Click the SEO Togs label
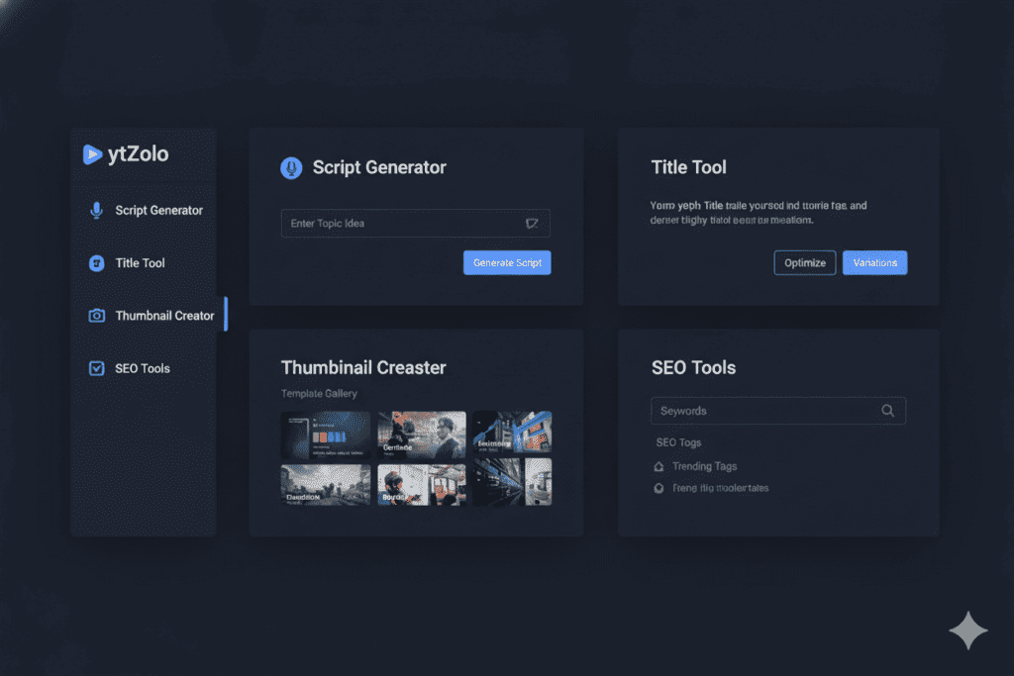1014x676 pixels. (x=678, y=442)
